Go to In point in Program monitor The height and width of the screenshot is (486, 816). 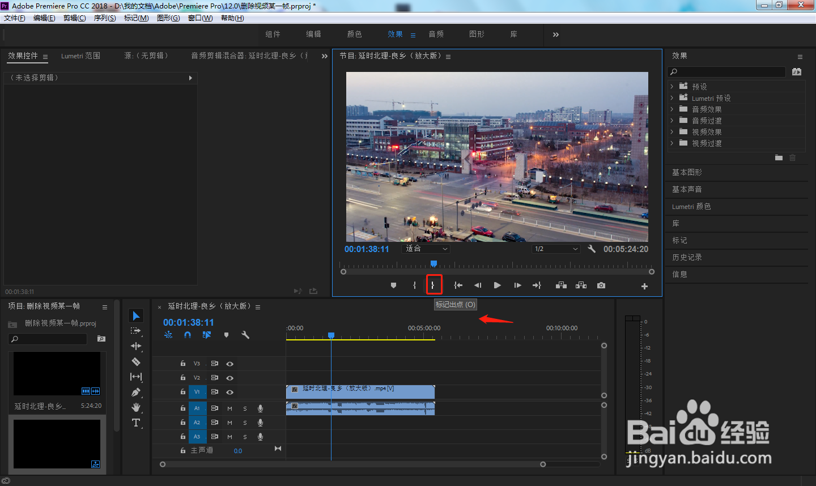[458, 285]
